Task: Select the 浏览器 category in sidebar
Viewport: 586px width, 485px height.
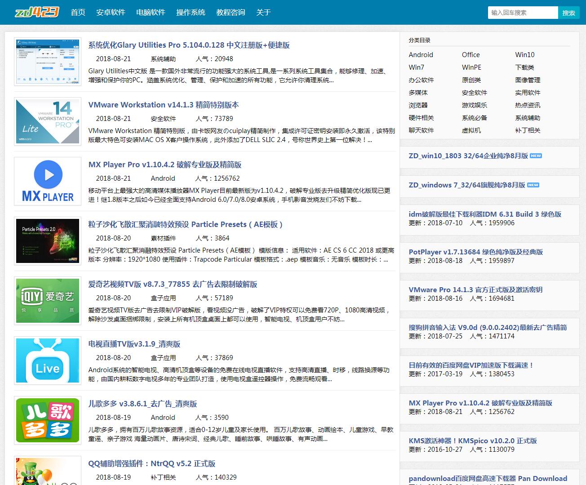Action: point(418,105)
